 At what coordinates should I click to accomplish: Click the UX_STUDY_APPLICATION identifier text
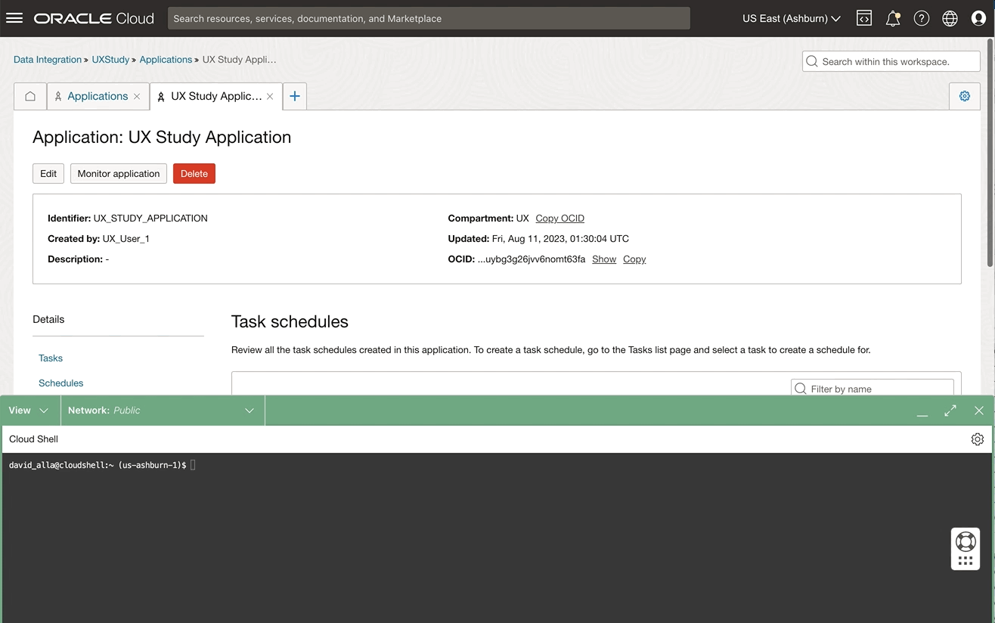point(150,219)
